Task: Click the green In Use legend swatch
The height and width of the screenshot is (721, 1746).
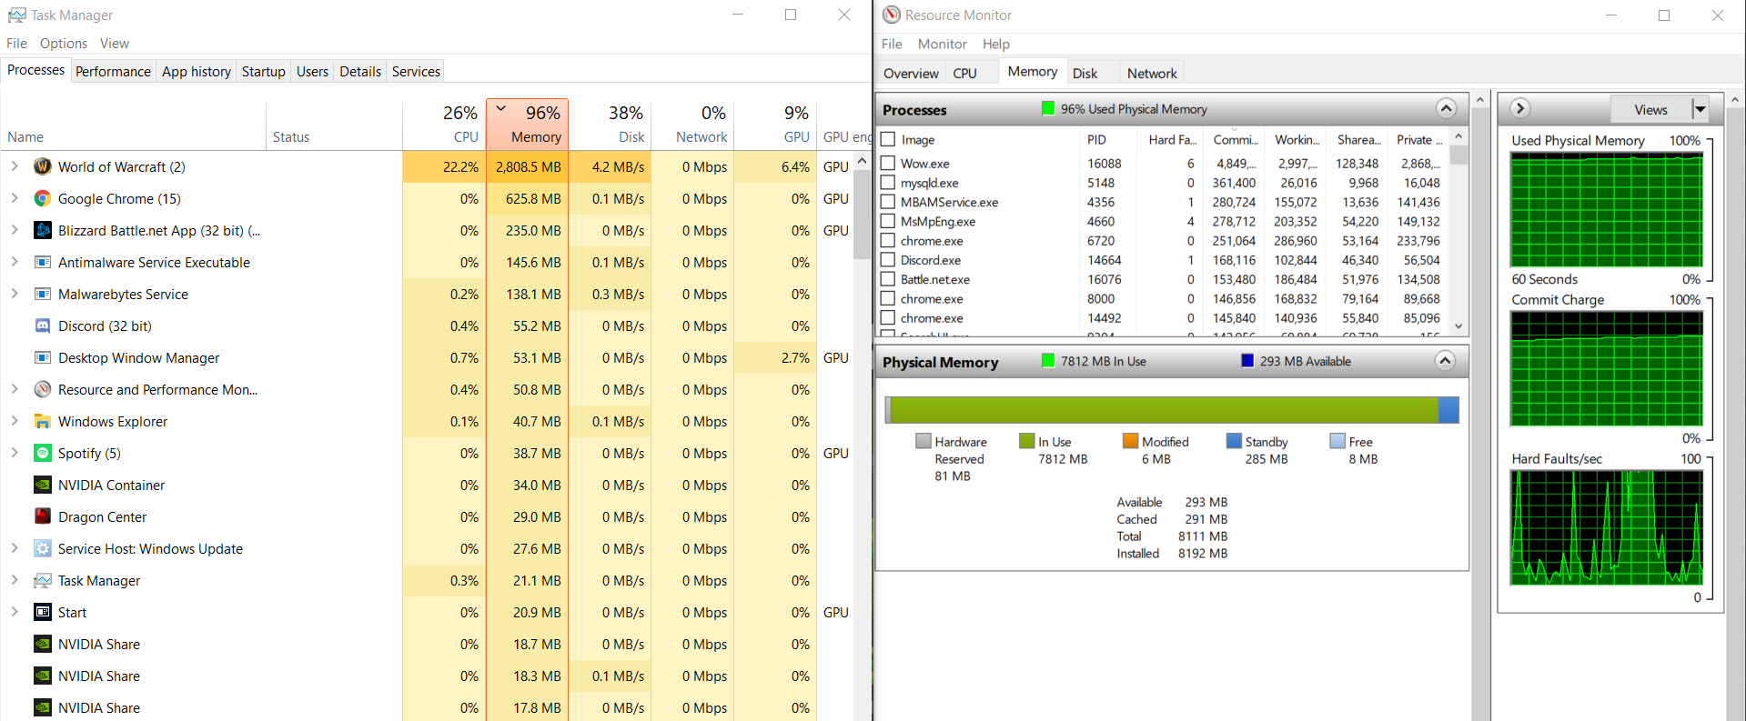Action: [x=1027, y=441]
